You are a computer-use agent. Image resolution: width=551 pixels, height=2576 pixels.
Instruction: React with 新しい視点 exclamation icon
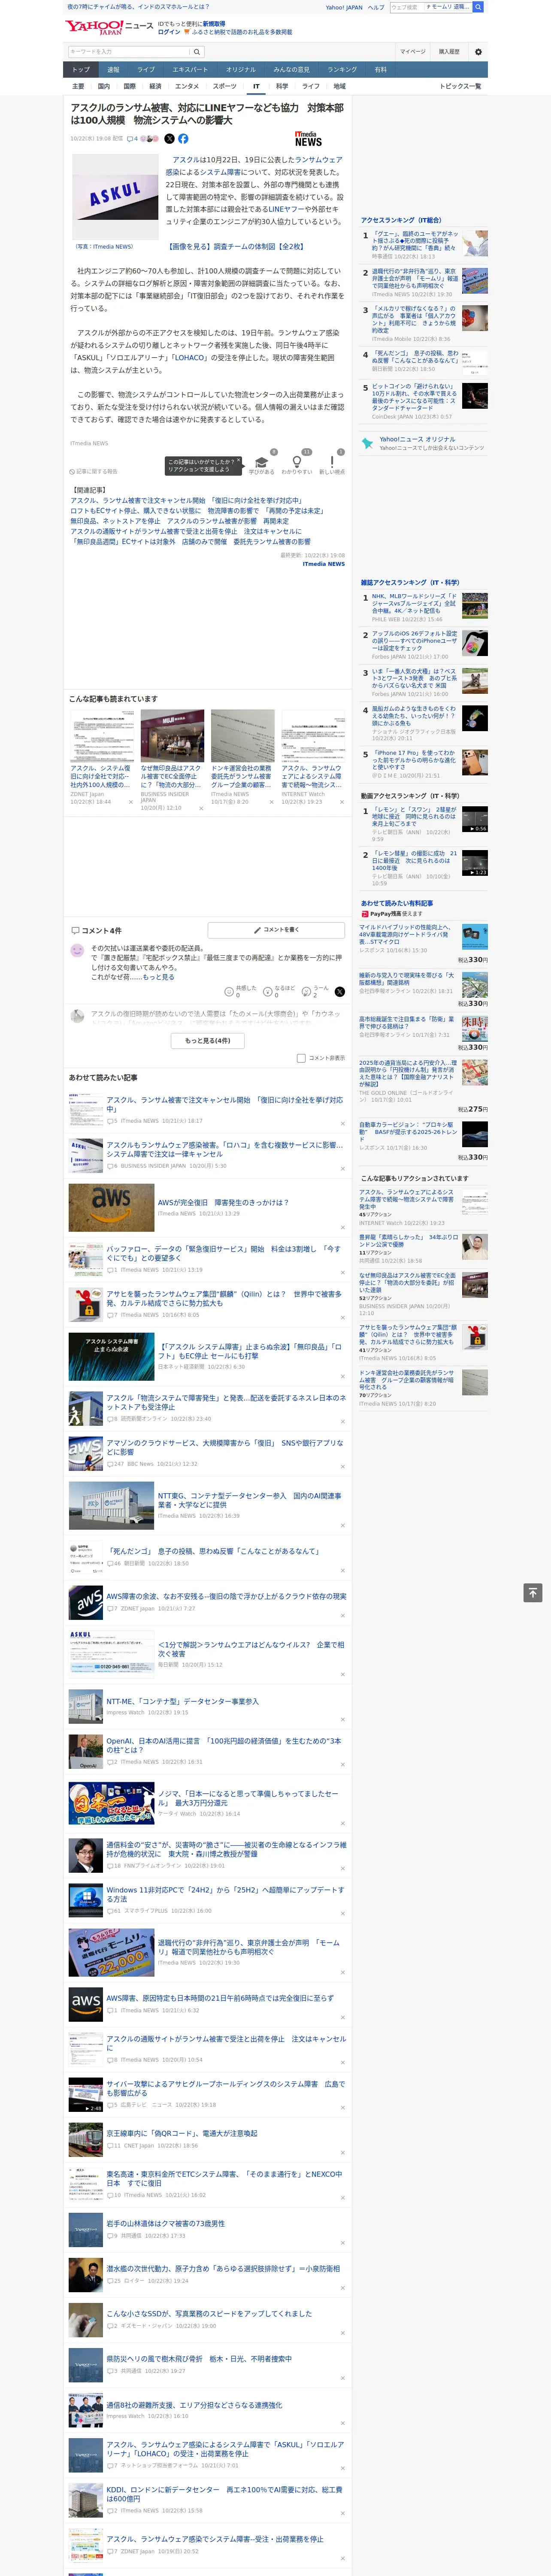(x=332, y=463)
